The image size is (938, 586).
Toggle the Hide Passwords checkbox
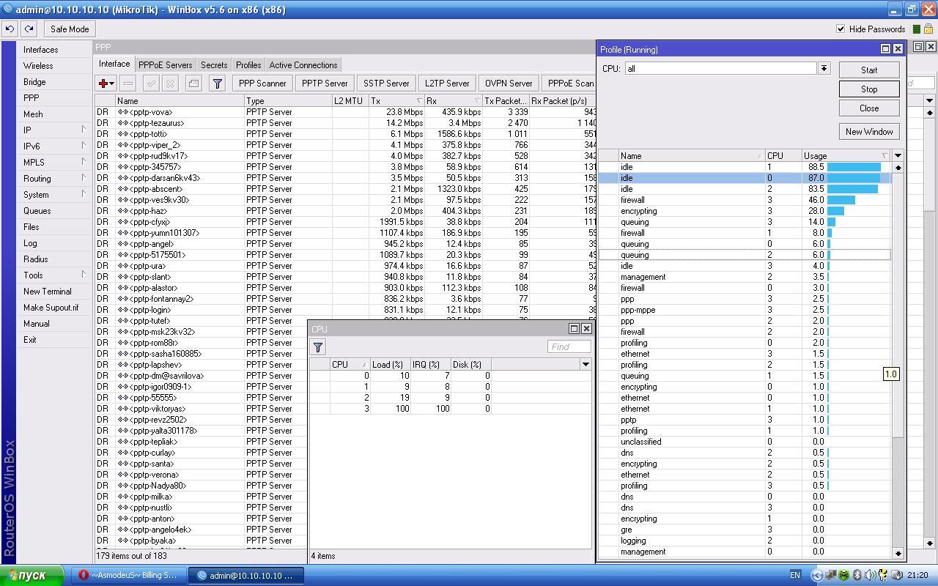click(x=841, y=29)
